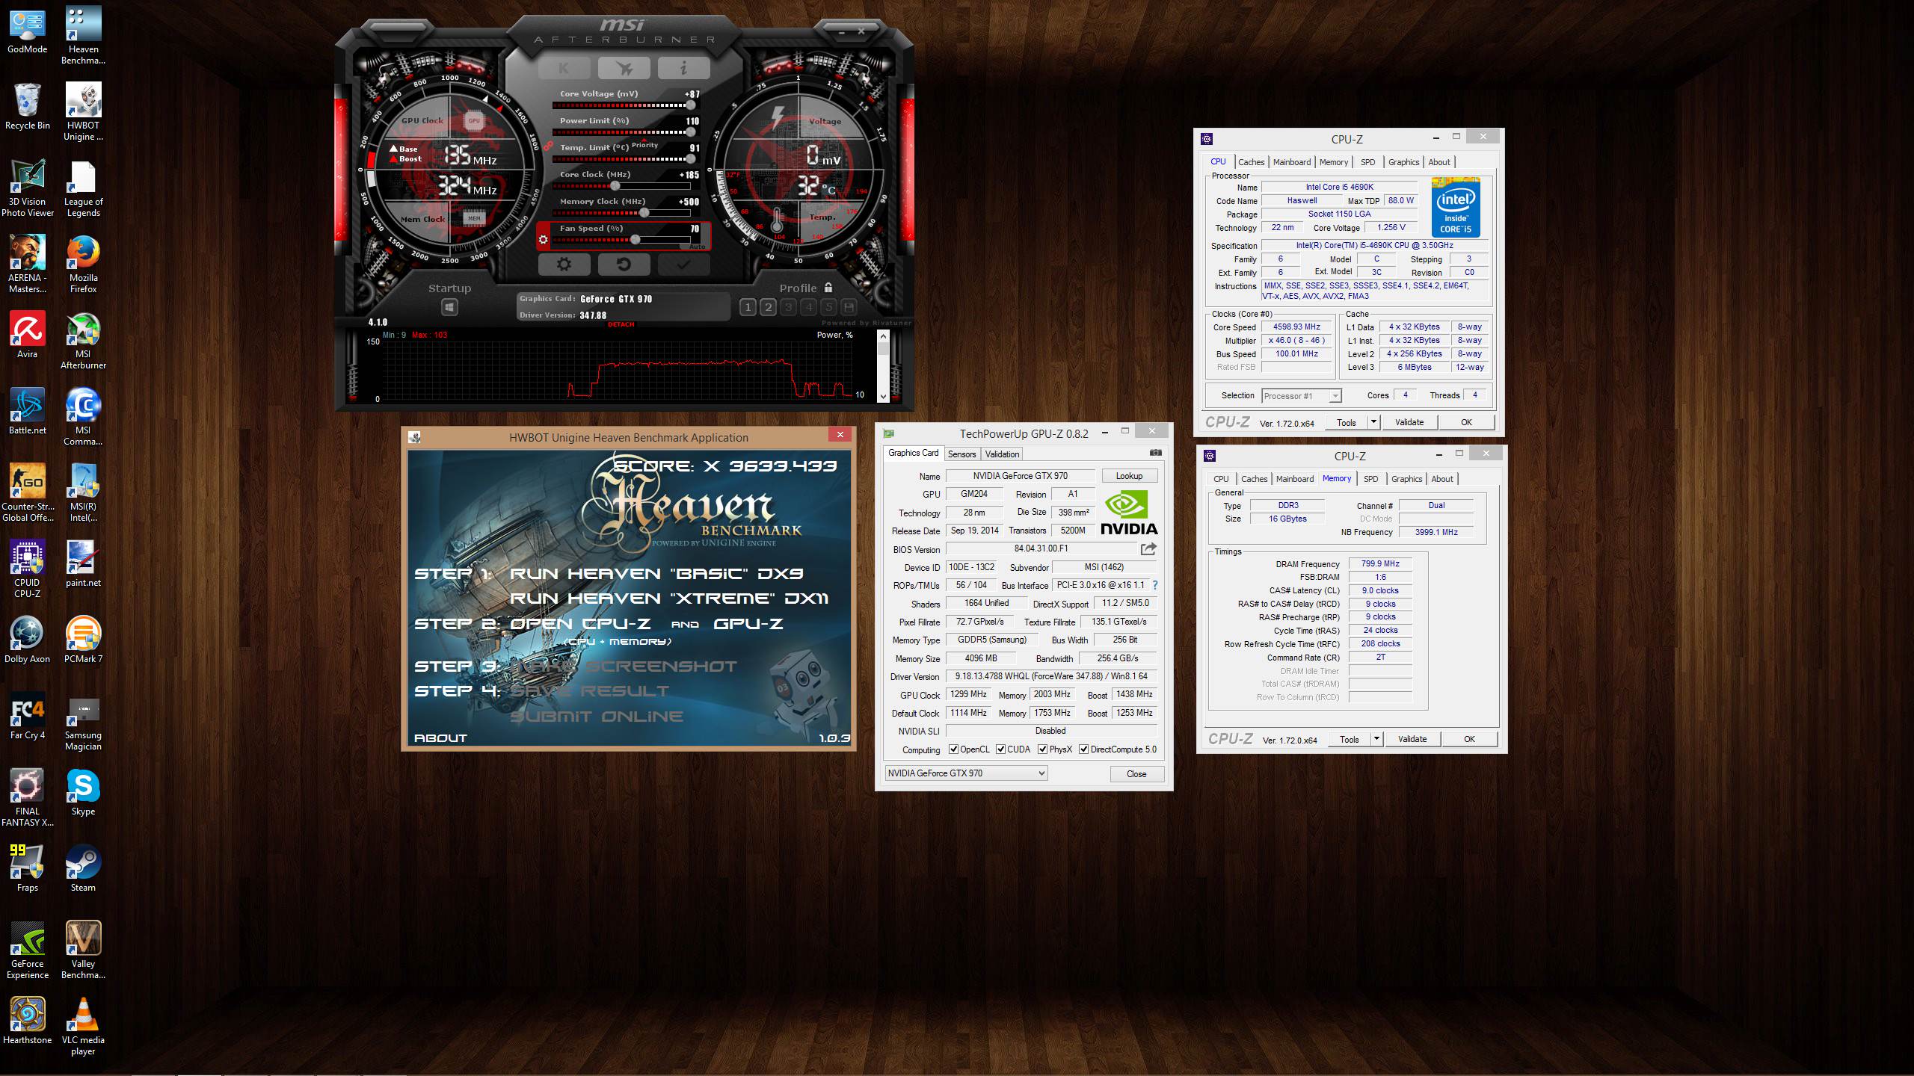Open the CPUID CPU-Z desktop icon
Viewport: 1914px width, 1076px height.
(28, 569)
